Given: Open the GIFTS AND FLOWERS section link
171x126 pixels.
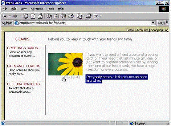Looking at the screenshot, I should pos(24,66).
